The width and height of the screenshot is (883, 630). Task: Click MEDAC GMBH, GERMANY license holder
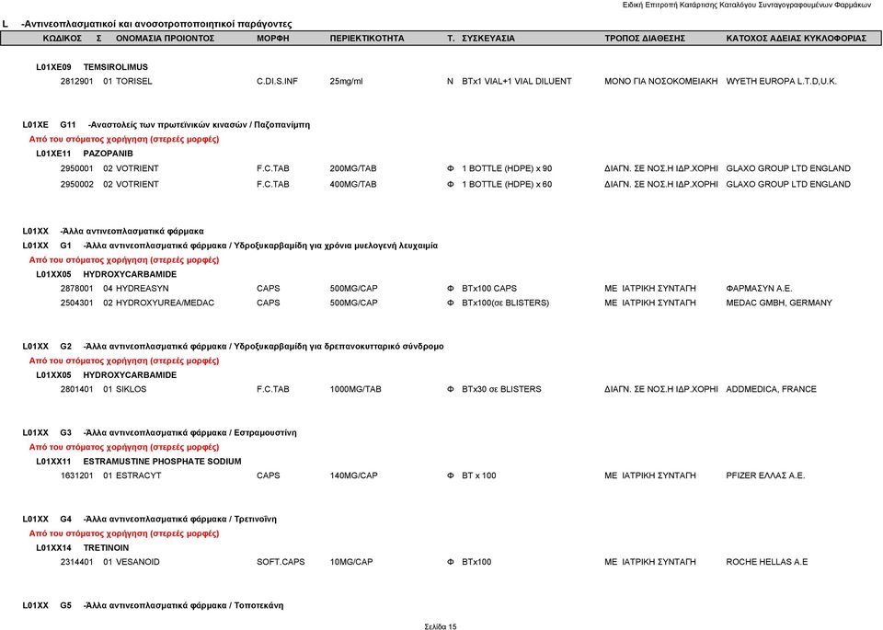(x=779, y=303)
